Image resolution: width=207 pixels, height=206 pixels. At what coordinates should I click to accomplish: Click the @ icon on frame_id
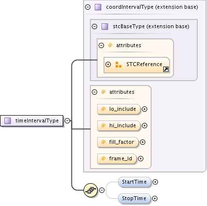[103, 158]
